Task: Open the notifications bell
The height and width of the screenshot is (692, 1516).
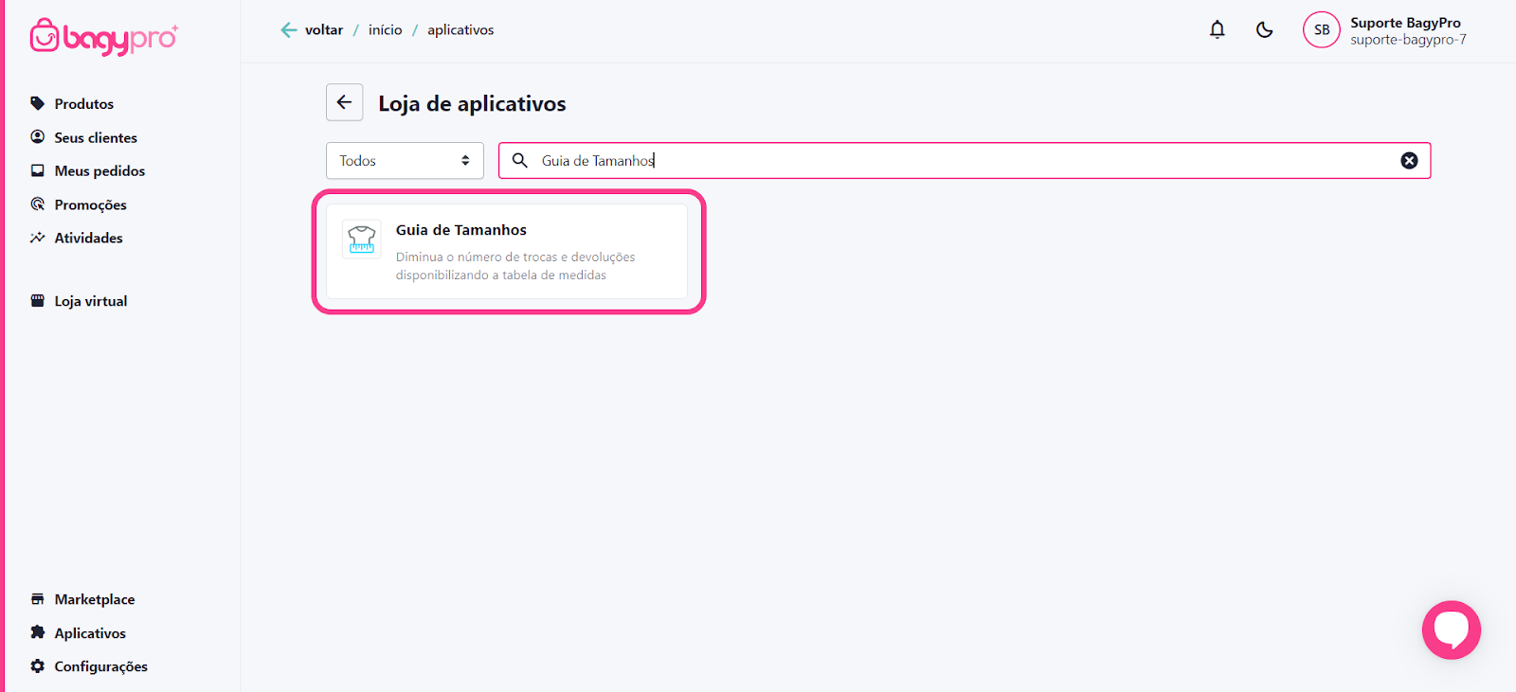Action: 1218,30
